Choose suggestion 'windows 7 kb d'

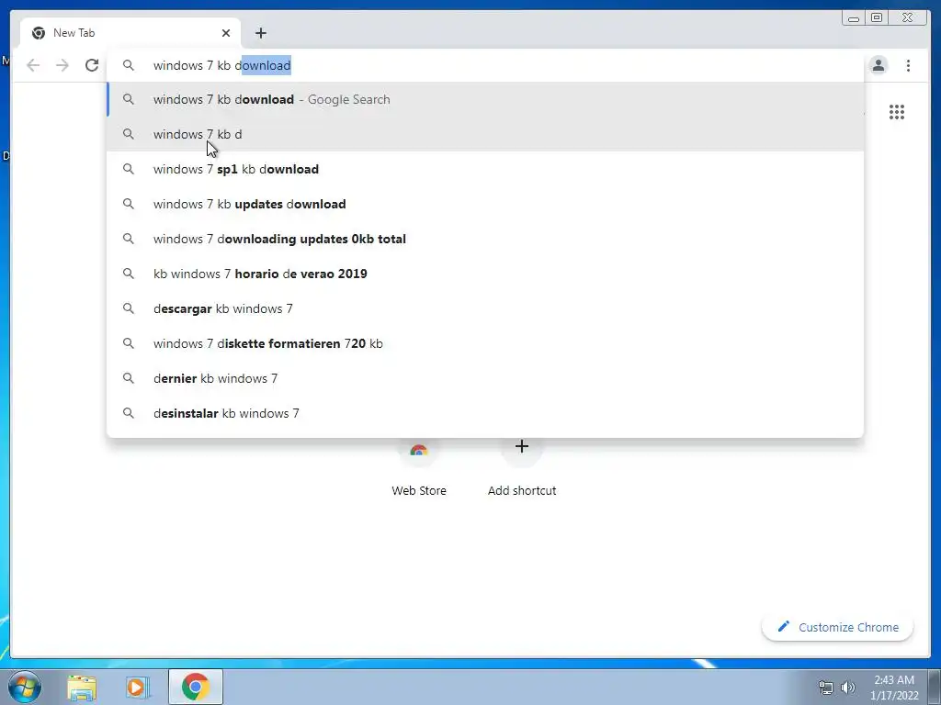(485, 134)
